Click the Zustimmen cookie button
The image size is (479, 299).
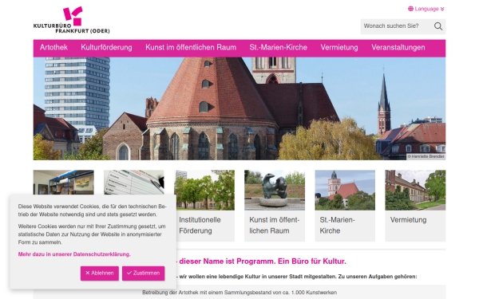143,273
